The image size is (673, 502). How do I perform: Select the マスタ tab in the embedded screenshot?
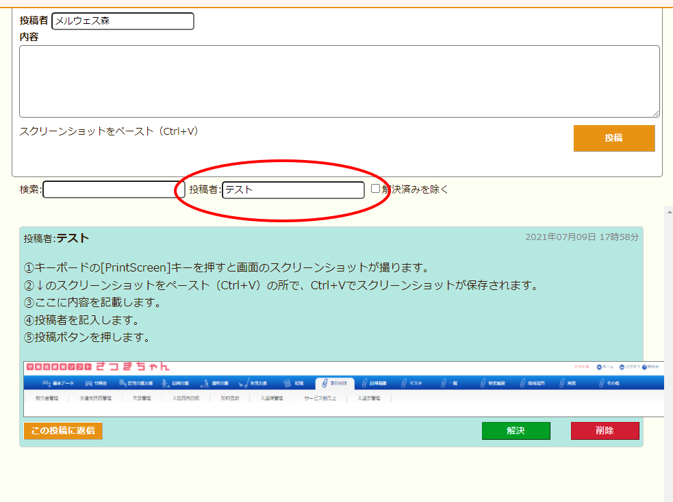point(411,384)
